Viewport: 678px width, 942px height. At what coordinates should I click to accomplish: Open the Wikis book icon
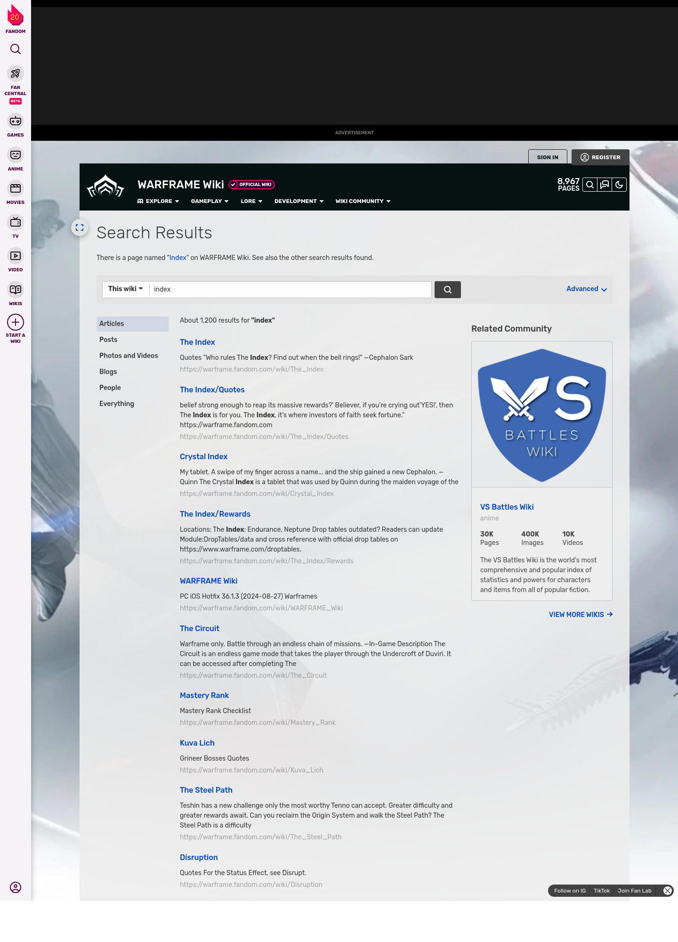[16, 290]
